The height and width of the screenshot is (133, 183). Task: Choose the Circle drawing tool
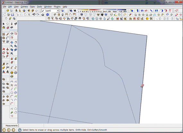click(x=4, y=38)
